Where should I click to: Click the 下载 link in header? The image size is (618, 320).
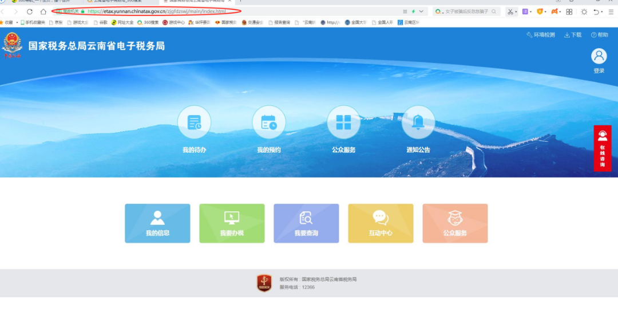point(573,35)
